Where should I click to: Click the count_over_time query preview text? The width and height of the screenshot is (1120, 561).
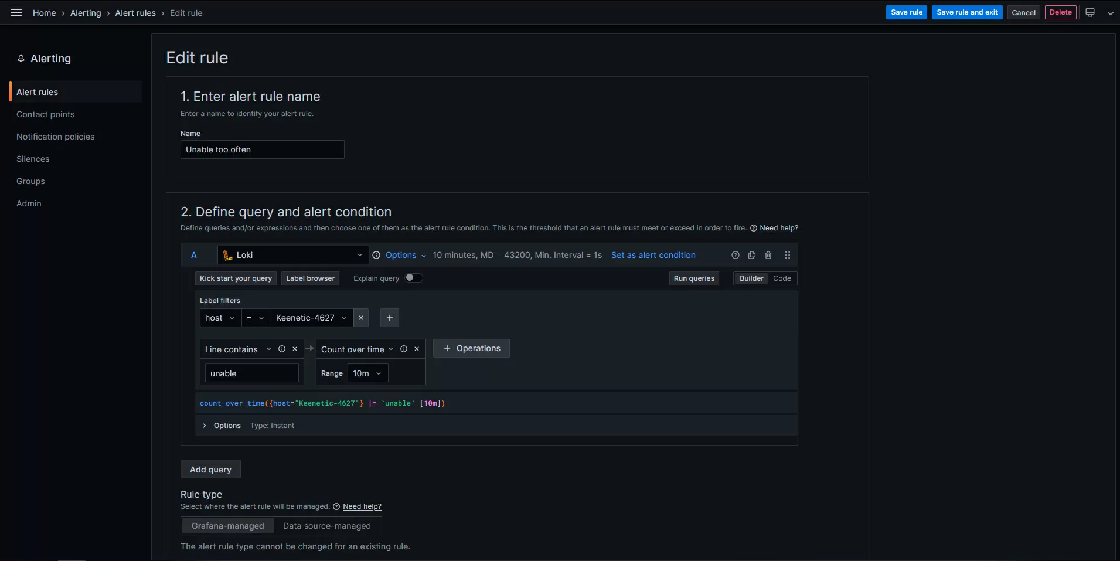click(322, 403)
